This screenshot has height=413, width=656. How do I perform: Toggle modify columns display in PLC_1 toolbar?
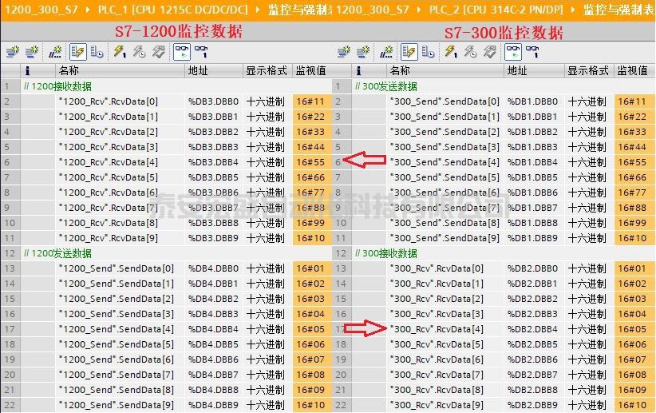pyautogui.click(x=77, y=52)
